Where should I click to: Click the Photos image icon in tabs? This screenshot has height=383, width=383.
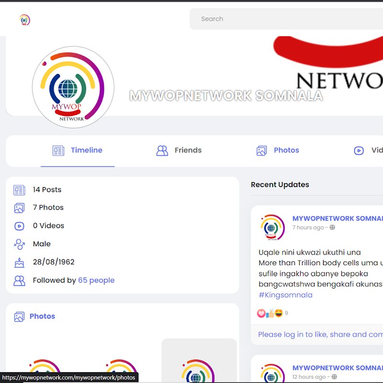261,150
